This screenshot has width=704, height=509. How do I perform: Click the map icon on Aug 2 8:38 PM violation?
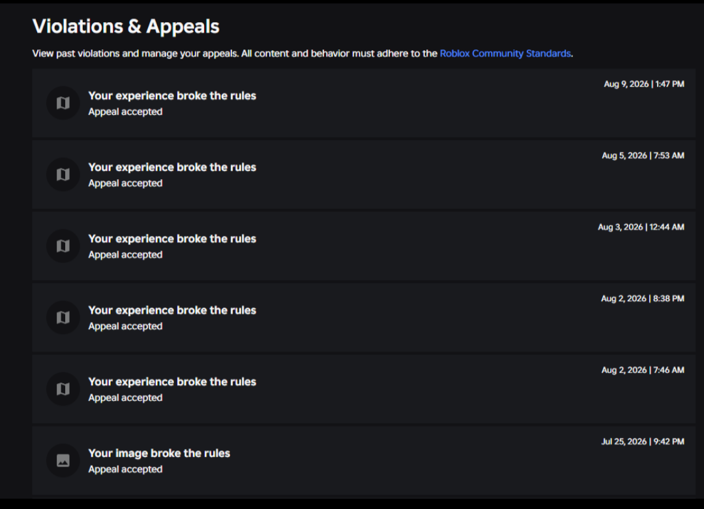pyautogui.click(x=63, y=317)
